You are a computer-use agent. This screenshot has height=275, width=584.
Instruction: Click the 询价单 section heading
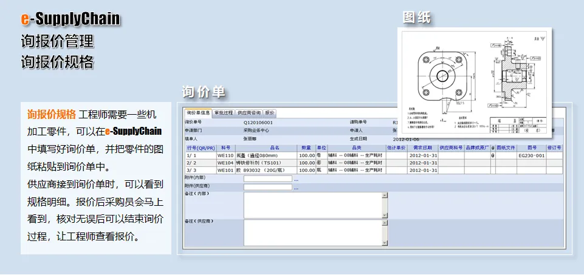pyautogui.click(x=204, y=92)
